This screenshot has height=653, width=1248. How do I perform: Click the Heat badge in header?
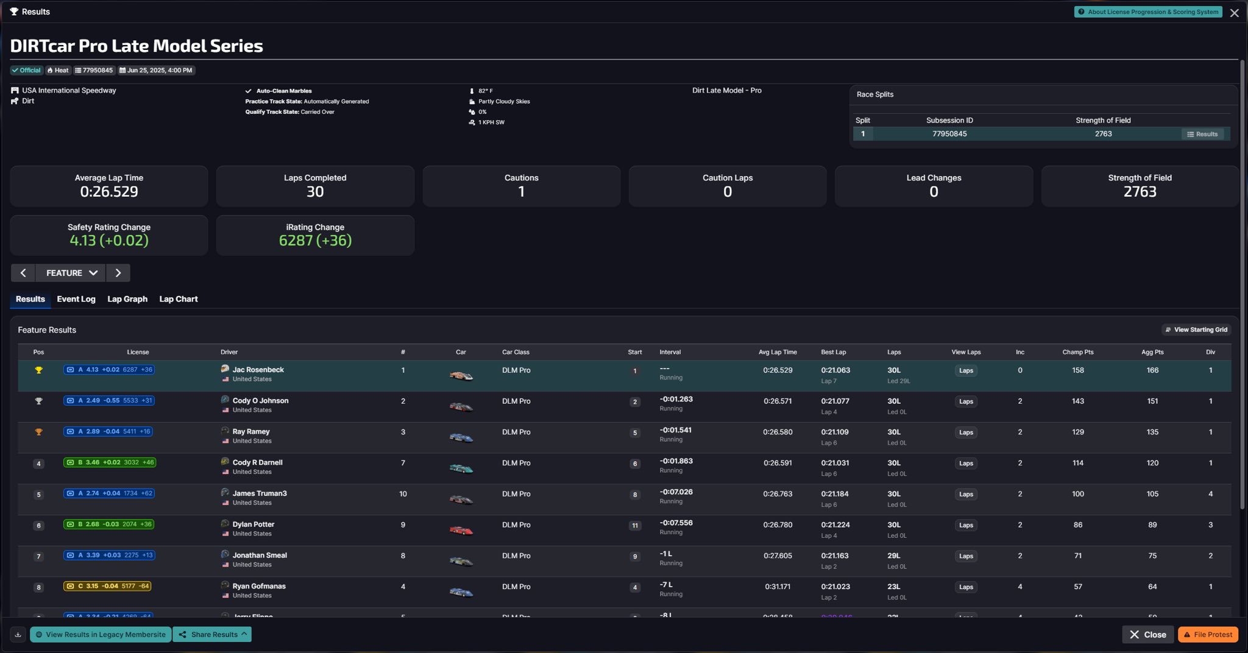pyautogui.click(x=58, y=70)
